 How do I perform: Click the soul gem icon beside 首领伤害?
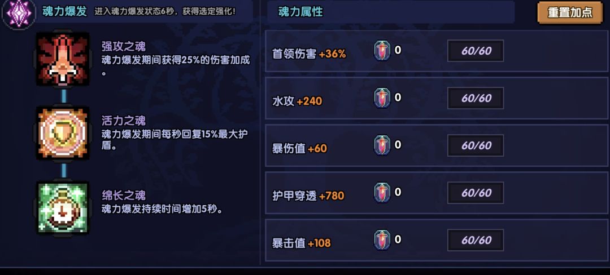coord(382,51)
